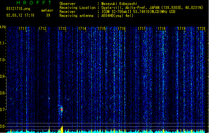Click the 0.8 kHz frequency tick label
Viewport: 209px width, 133px height.
3,93
